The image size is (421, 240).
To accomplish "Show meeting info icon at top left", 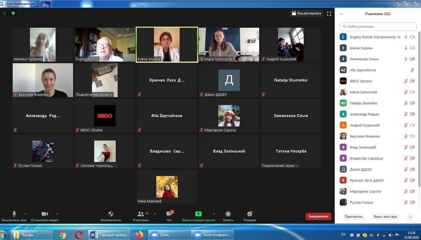I will click(x=5, y=13).
